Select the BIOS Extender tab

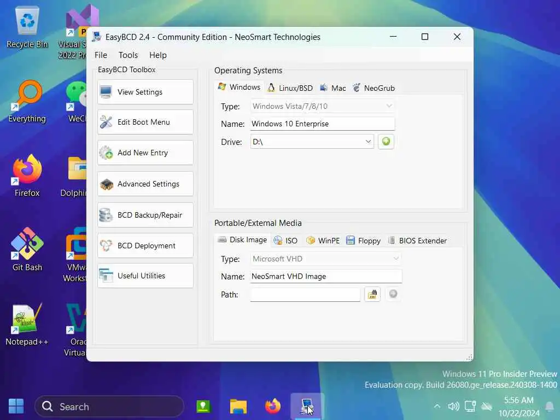417,241
